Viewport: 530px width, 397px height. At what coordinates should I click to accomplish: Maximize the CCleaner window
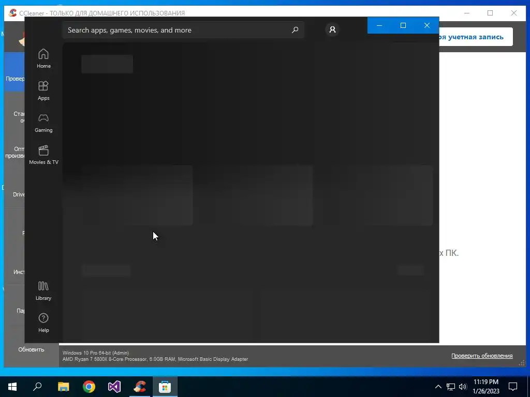click(490, 13)
